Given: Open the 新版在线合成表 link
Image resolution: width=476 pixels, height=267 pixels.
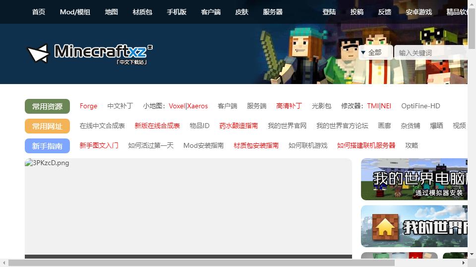Looking at the screenshot, I should tap(157, 126).
